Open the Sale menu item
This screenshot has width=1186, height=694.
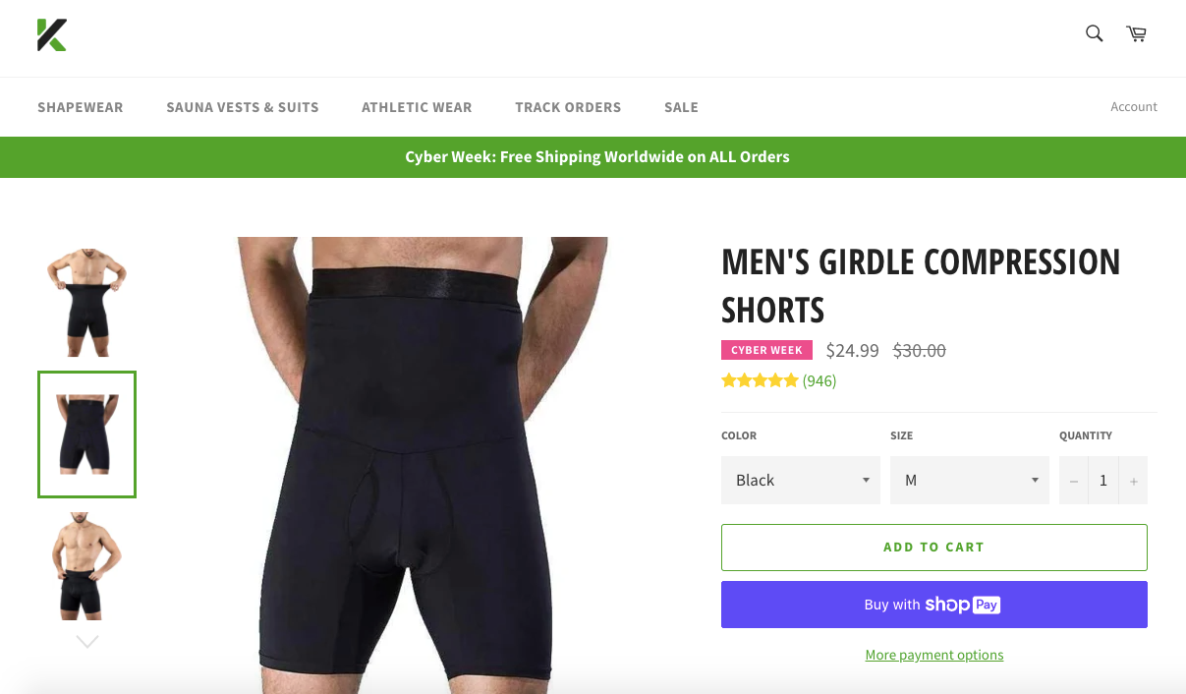click(x=681, y=107)
